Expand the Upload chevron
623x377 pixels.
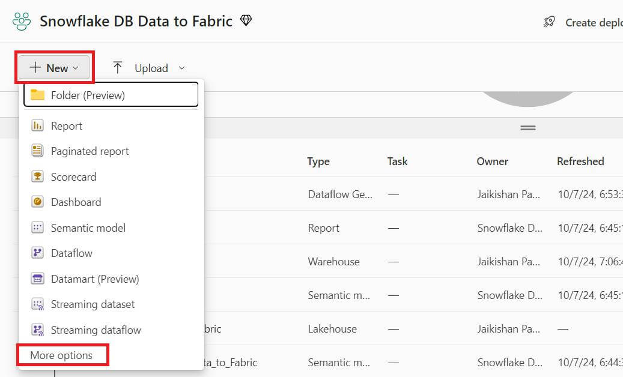click(x=181, y=68)
